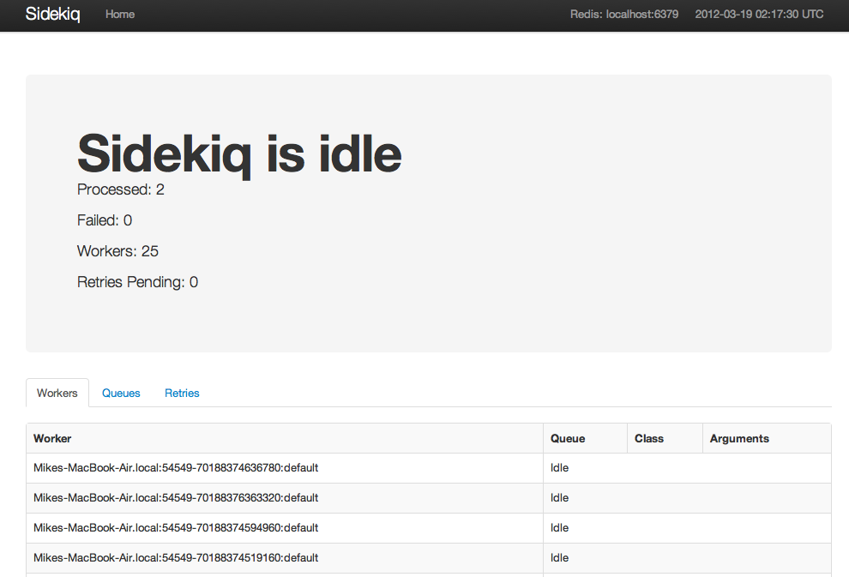Click the Redis localhost:6379 text
The image size is (849, 577).
623,15
